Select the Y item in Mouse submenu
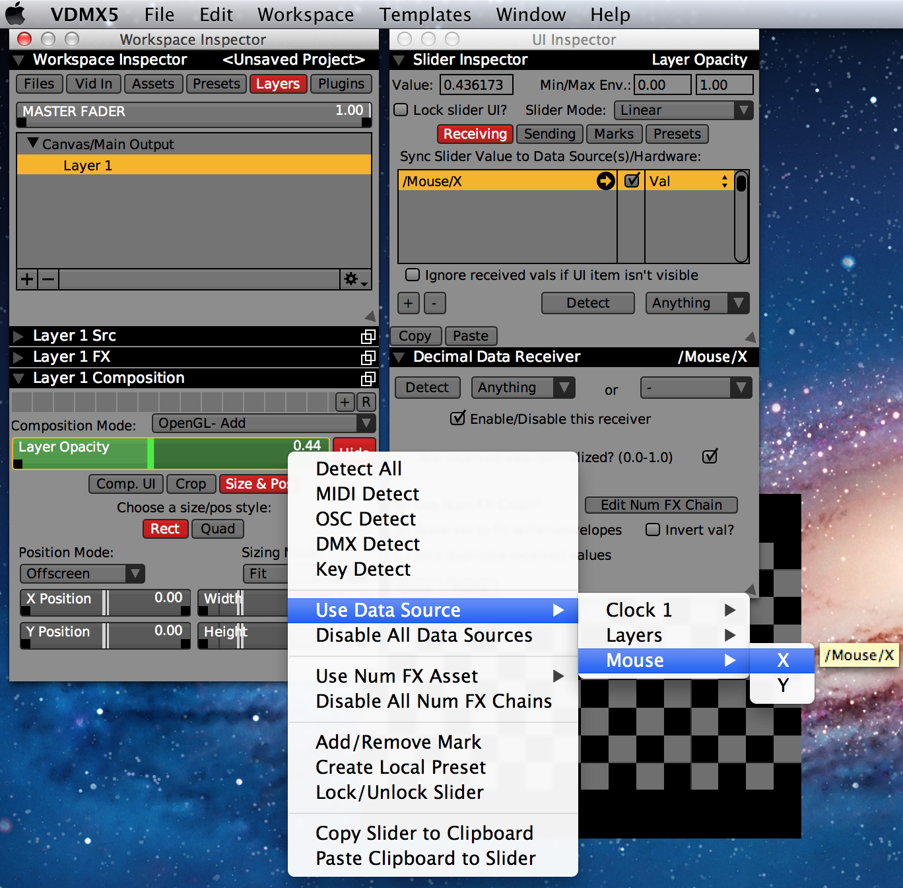Viewport: 903px width, 888px height. 782,685
